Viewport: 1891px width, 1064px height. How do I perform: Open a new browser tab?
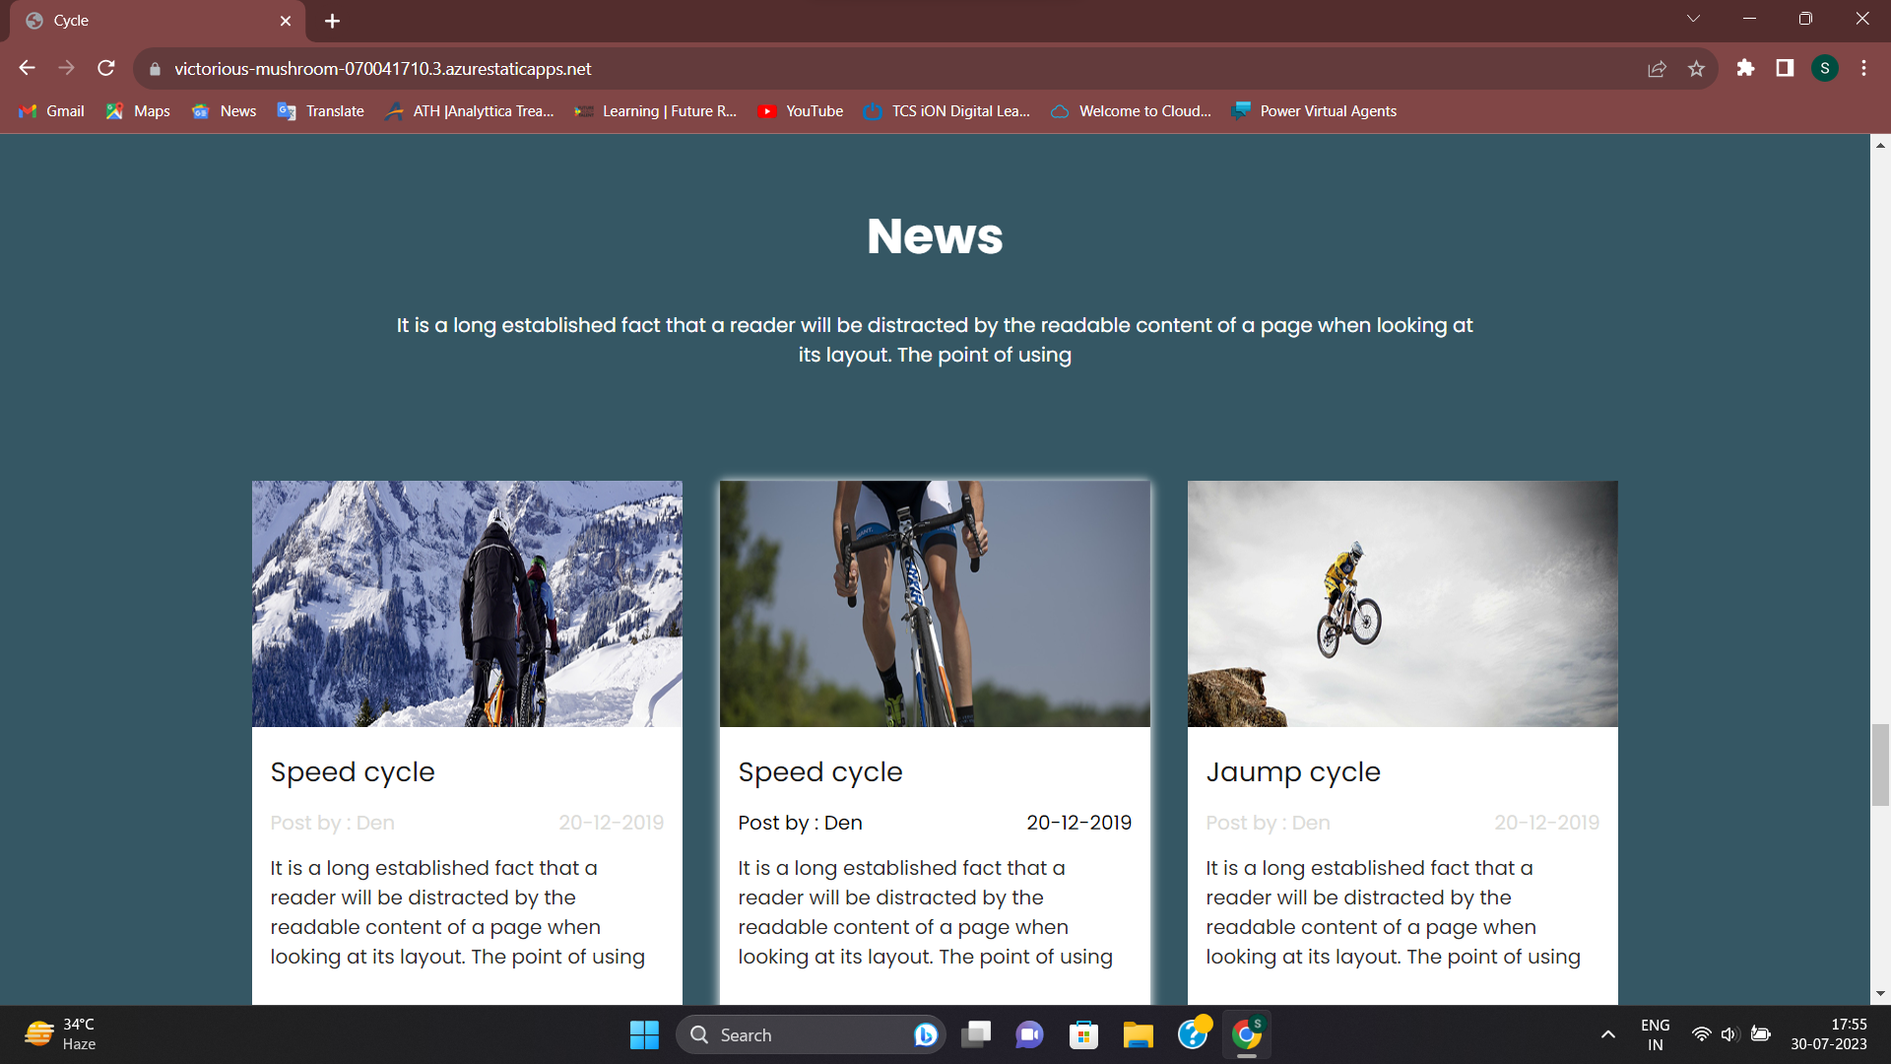332,21
